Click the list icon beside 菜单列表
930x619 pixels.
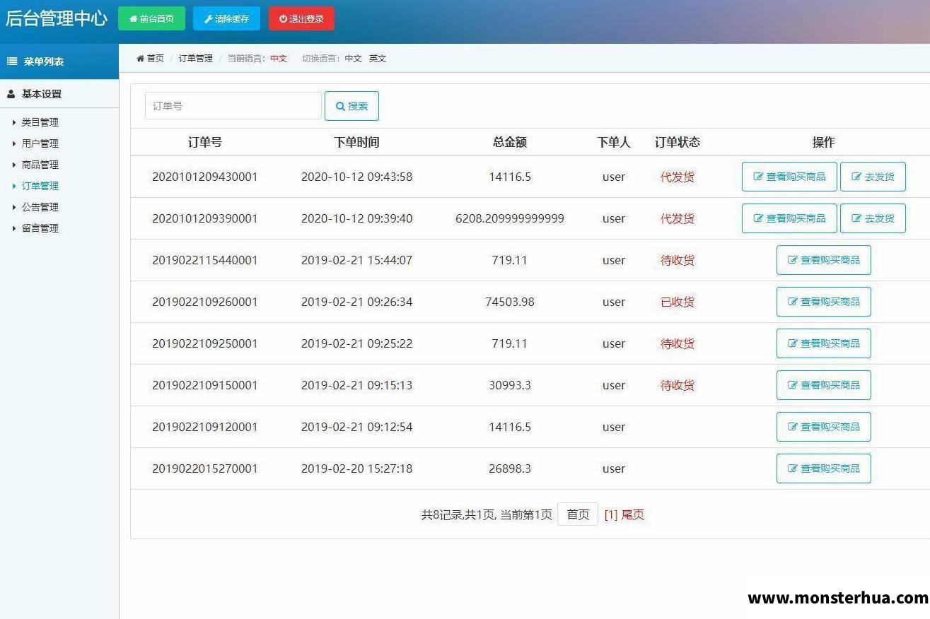(x=12, y=61)
